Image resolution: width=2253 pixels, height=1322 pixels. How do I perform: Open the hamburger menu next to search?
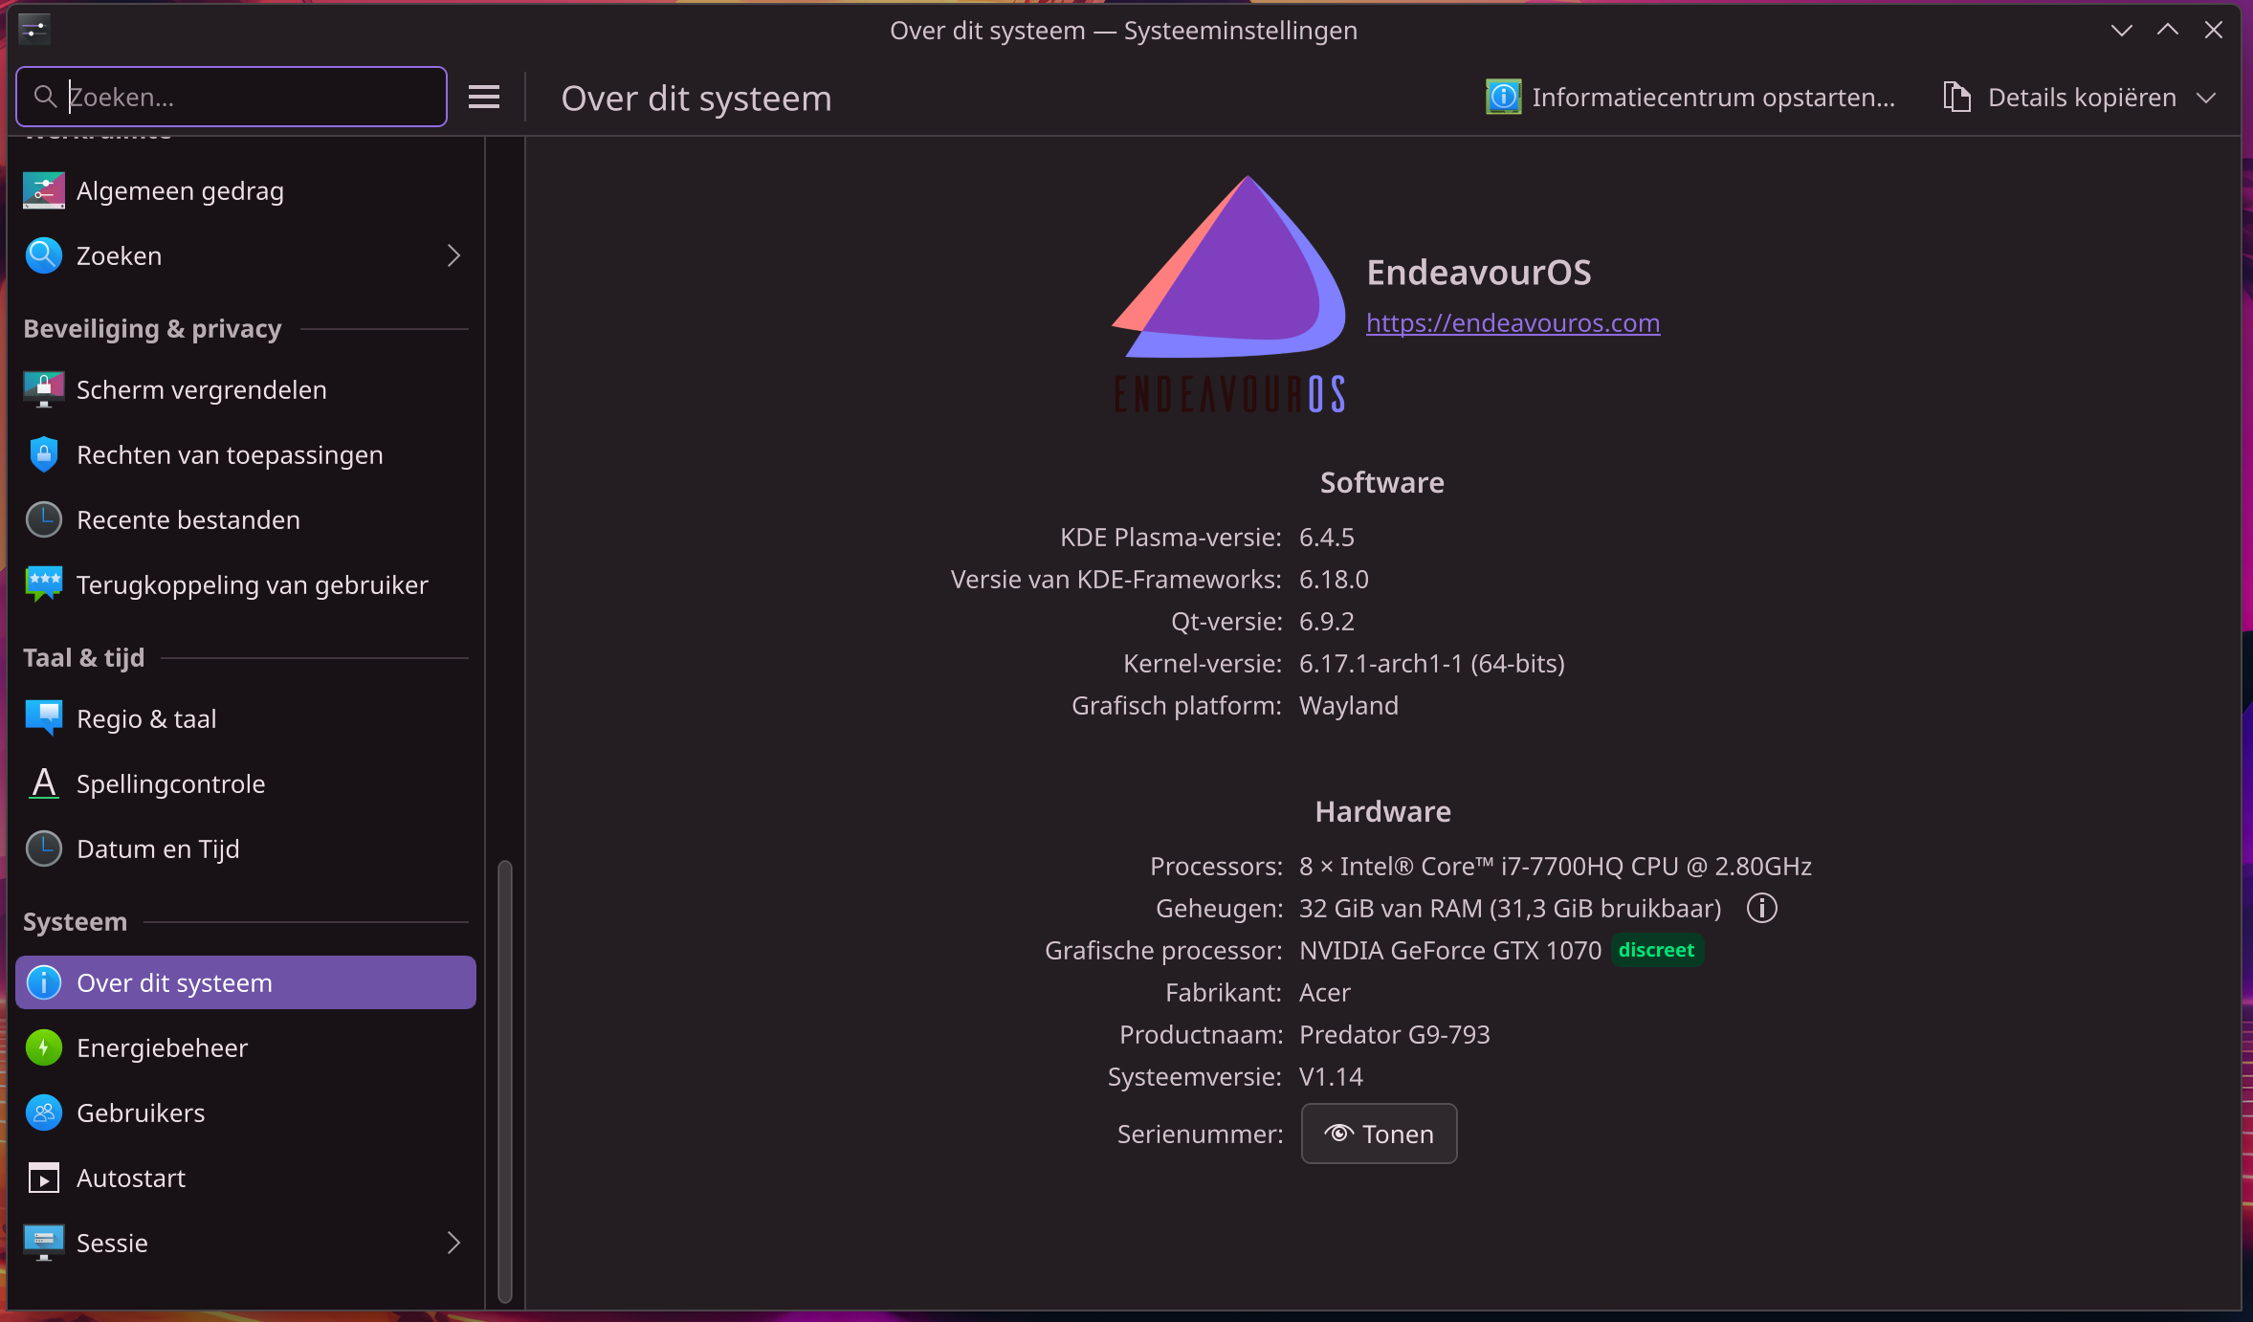pos(484,97)
